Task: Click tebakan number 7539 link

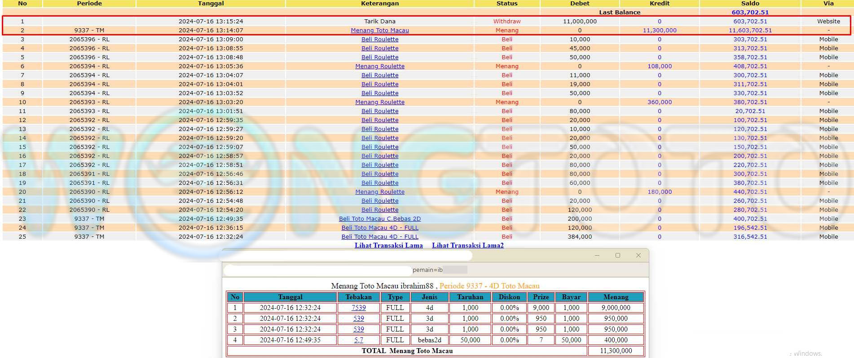Action: pos(358,308)
